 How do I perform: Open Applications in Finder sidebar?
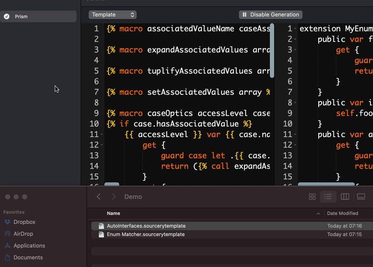pos(29,246)
